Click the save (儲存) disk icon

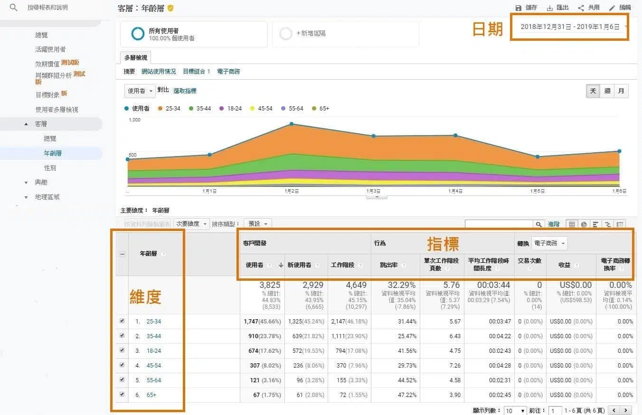pos(519,8)
